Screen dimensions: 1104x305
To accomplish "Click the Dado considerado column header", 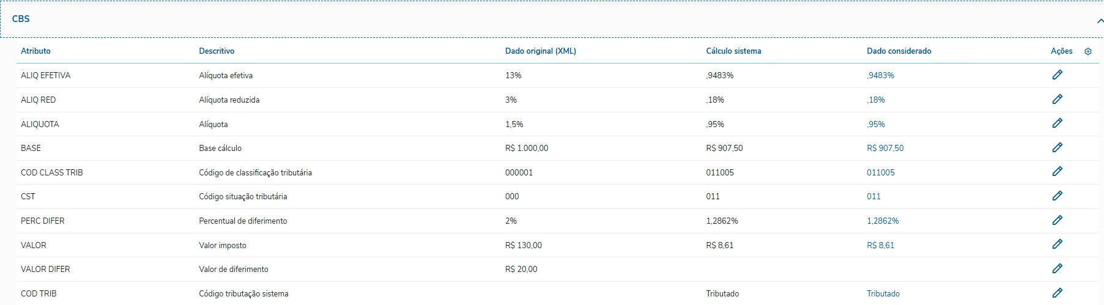I will click(898, 51).
